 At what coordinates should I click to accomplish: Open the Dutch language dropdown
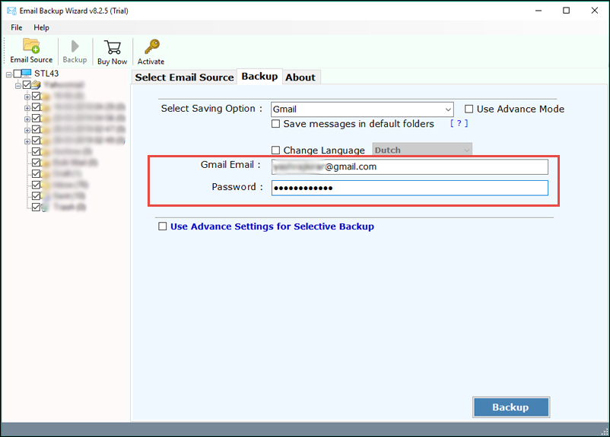click(422, 150)
